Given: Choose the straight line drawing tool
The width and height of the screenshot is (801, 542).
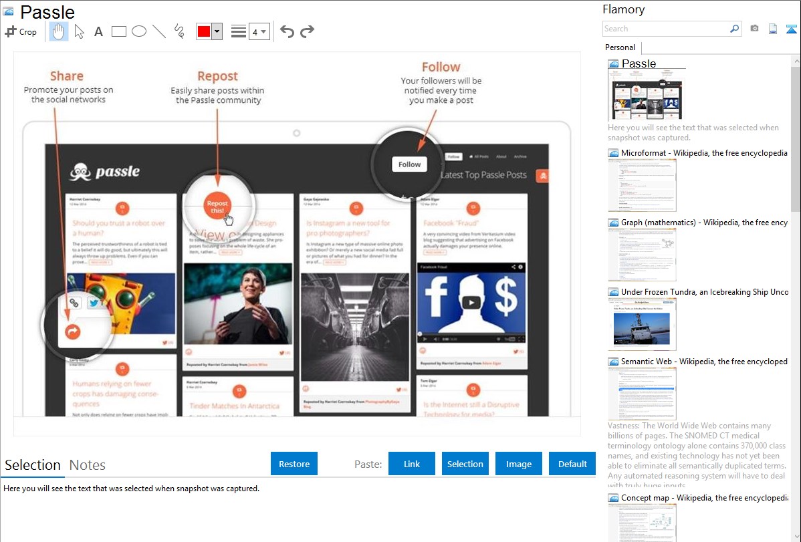Looking at the screenshot, I should pos(159,31).
